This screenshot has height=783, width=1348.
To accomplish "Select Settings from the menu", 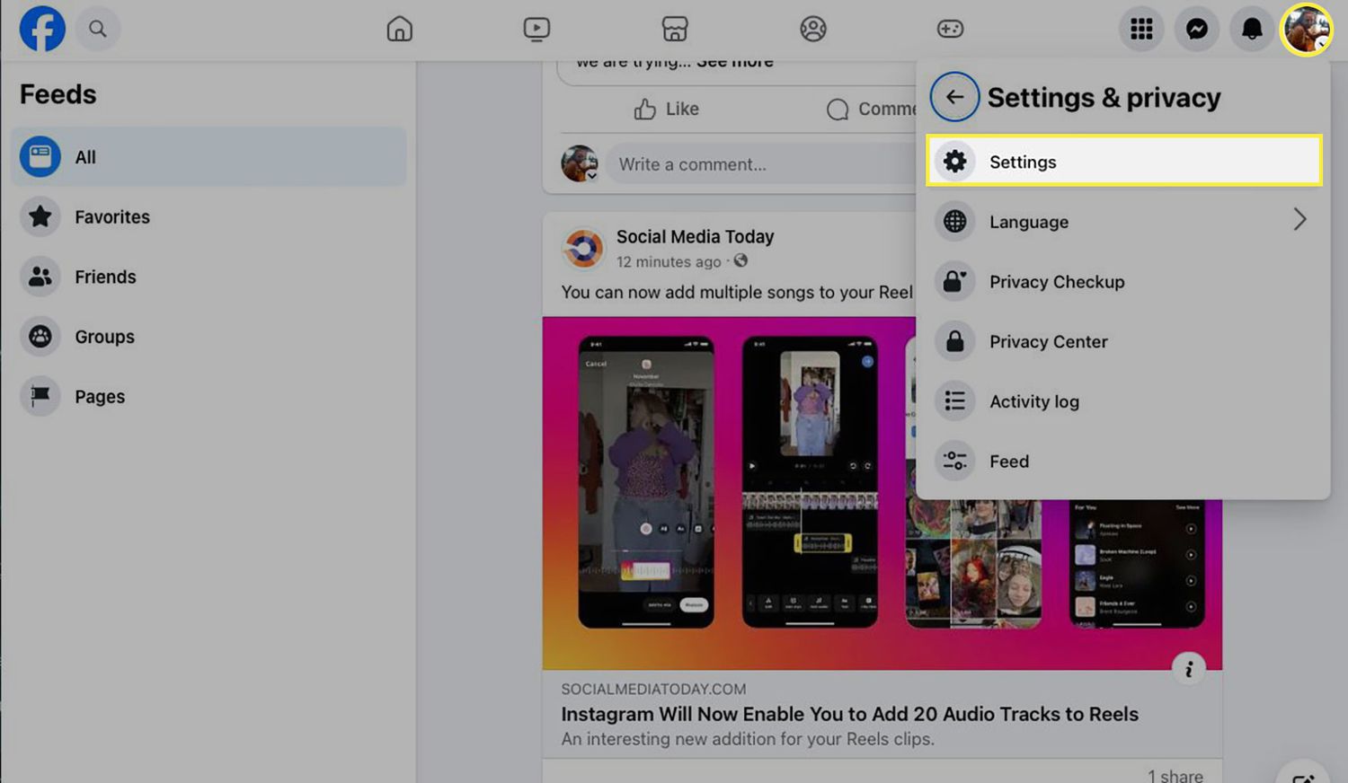I will point(1023,162).
